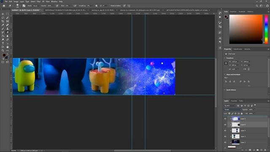Switch to the Adjustments tab

click(x=238, y=49)
